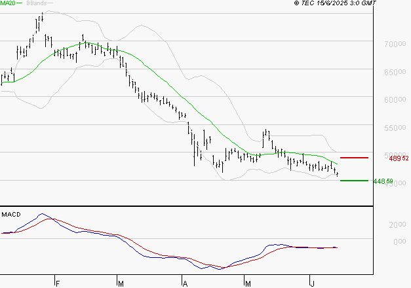Click the 600.00 price axis label
411x288 pixels.
tap(395, 99)
